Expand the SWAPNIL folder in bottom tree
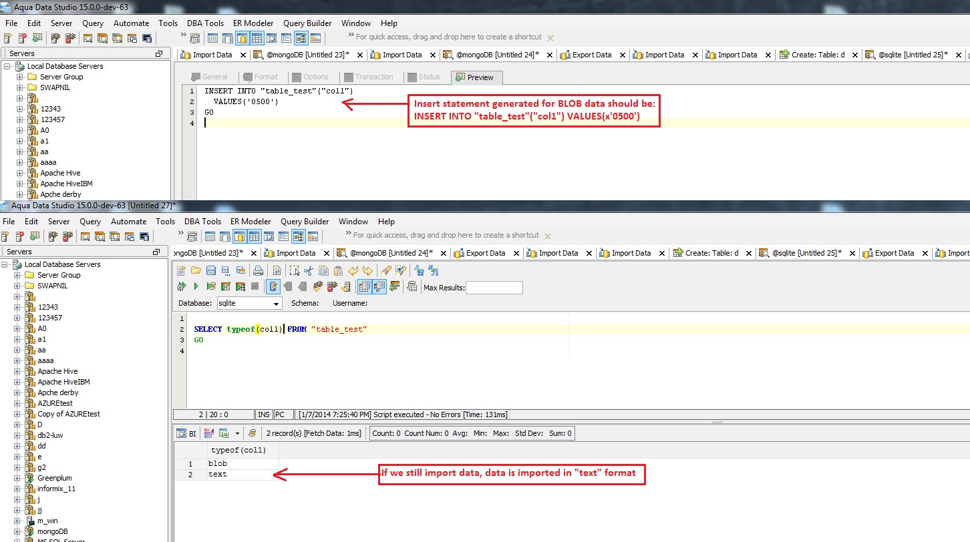Image resolution: width=970 pixels, height=542 pixels. coord(18,286)
